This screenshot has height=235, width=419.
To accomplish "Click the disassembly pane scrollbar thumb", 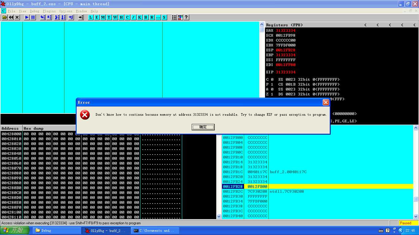I will click(x=262, y=29).
